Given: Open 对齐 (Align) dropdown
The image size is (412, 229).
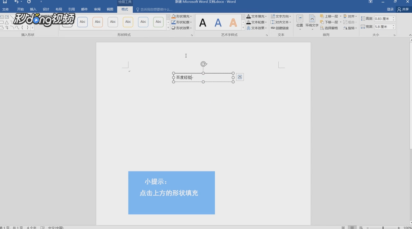Looking at the screenshot, I should 350,16.
